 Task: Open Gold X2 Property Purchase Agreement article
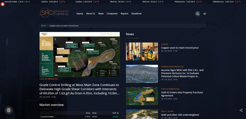pos(182,94)
